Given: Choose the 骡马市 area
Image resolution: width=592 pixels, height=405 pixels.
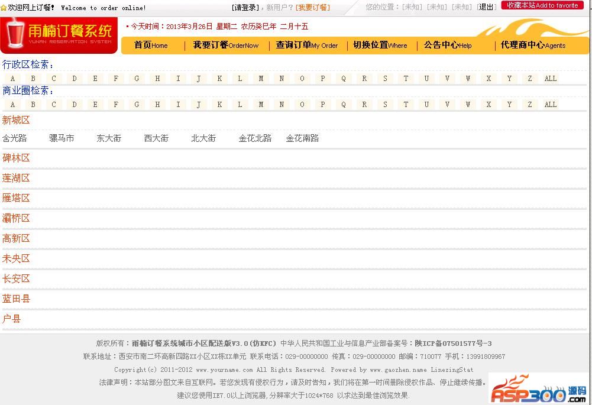Looking at the screenshot, I should tap(62, 138).
